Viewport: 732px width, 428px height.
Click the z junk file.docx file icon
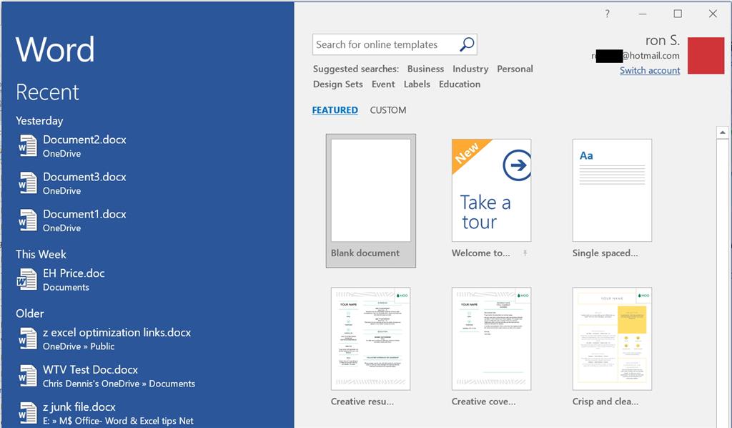(28, 413)
